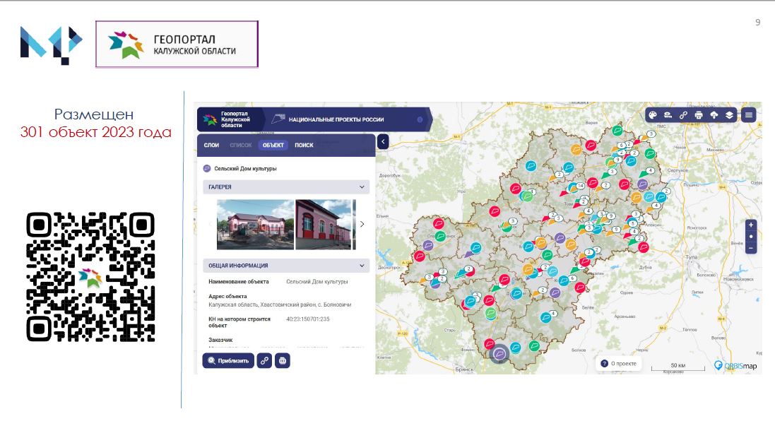Click the info icon in project header
The height and width of the screenshot is (438, 775).
420,119
